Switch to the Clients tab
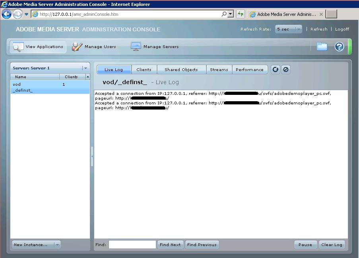 [x=144, y=69]
